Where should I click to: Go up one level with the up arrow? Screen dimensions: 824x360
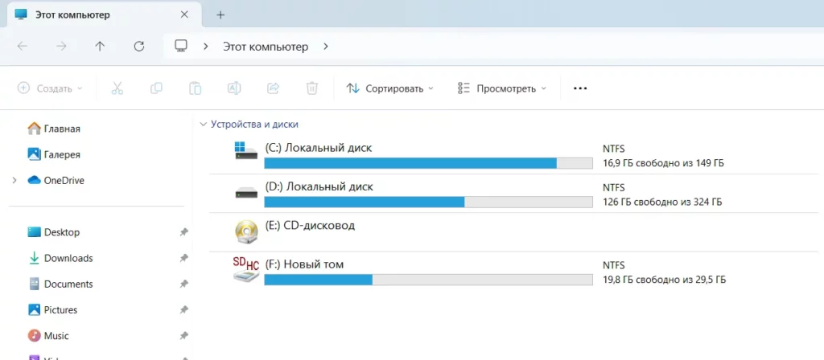pos(100,46)
